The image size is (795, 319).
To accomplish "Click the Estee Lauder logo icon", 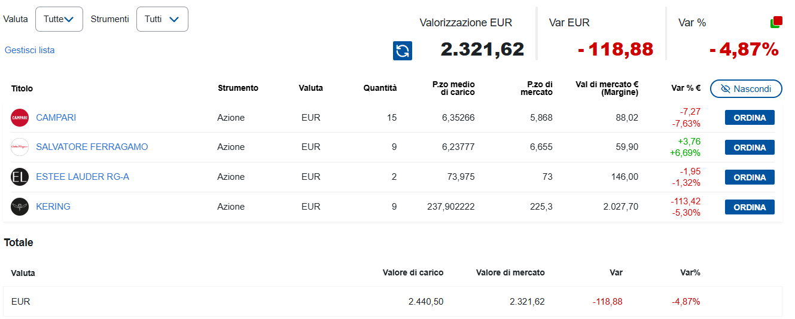I will tap(20, 177).
